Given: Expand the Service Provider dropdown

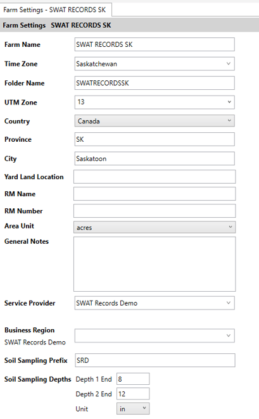Looking at the screenshot, I should point(155,303).
